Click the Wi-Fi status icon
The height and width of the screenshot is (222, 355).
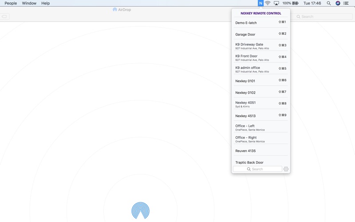point(268,3)
